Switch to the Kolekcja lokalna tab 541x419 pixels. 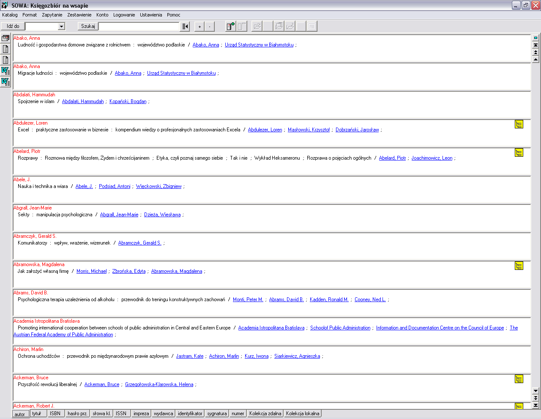(303, 414)
